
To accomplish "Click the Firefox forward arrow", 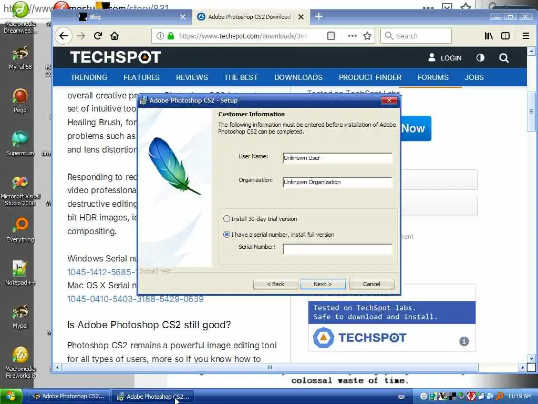I will coord(80,36).
